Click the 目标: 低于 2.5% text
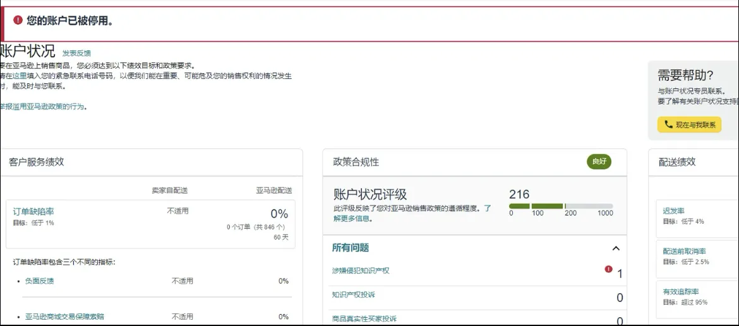Viewport: 739px width, 326px height. [x=686, y=262]
